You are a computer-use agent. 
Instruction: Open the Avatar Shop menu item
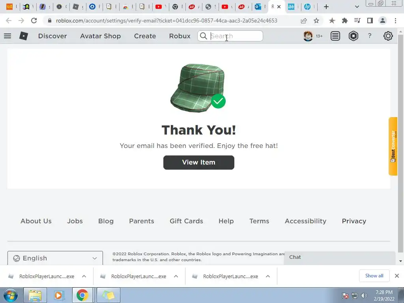pos(101,36)
